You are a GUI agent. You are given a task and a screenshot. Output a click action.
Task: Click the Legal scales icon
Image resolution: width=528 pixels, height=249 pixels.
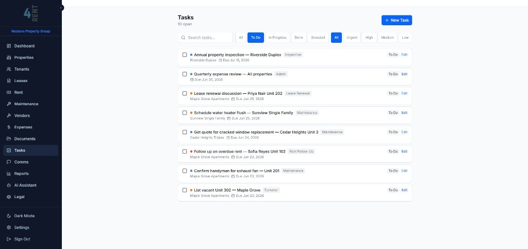(x=9, y=197)
